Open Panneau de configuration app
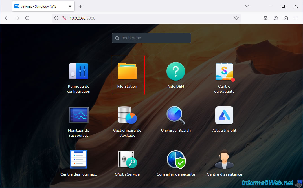The image size is (303, 188). pyautogui.click(x=79, y=72)
